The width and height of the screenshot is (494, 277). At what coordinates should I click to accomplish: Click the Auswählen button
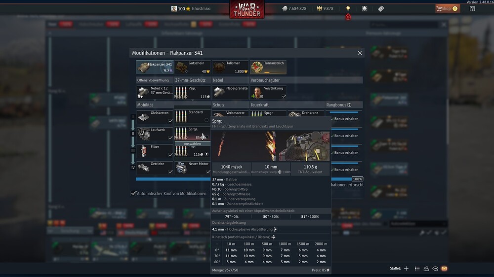point(192,144)
